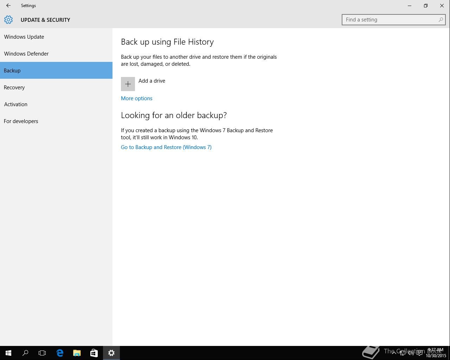Image resolution: width=450 pixels, height=360 pixels.
Task: Click the Looking for an older backup? heading
Action: click(174, 115)
